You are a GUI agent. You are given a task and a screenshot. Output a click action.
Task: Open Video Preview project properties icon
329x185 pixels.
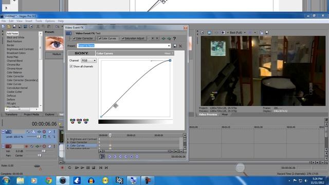(x=202, y=33)
